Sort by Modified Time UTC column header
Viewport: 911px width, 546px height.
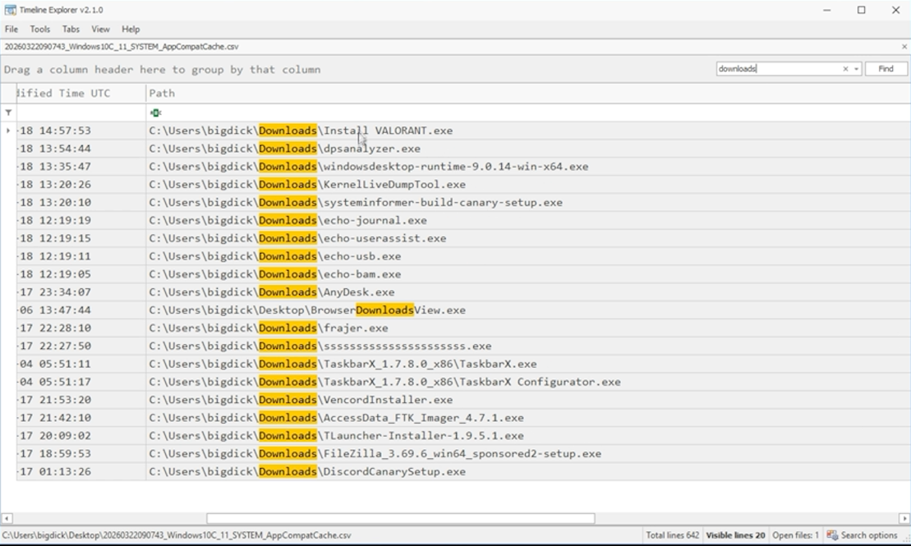81,93
